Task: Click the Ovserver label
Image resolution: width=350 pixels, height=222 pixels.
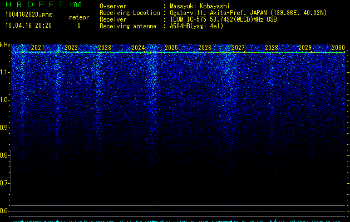Action: (113, 6)
